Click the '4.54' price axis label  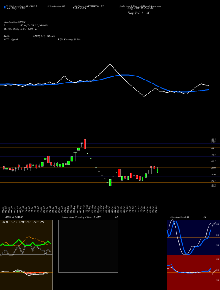(213, 155)
